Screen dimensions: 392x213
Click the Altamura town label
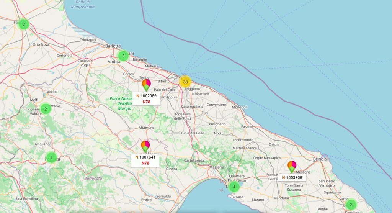pyautogui.click(x=146, y=128)
